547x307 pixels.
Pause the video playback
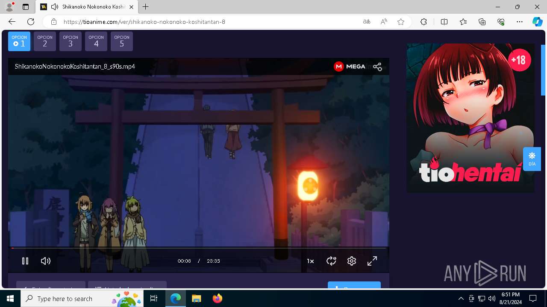pos(25,261)
